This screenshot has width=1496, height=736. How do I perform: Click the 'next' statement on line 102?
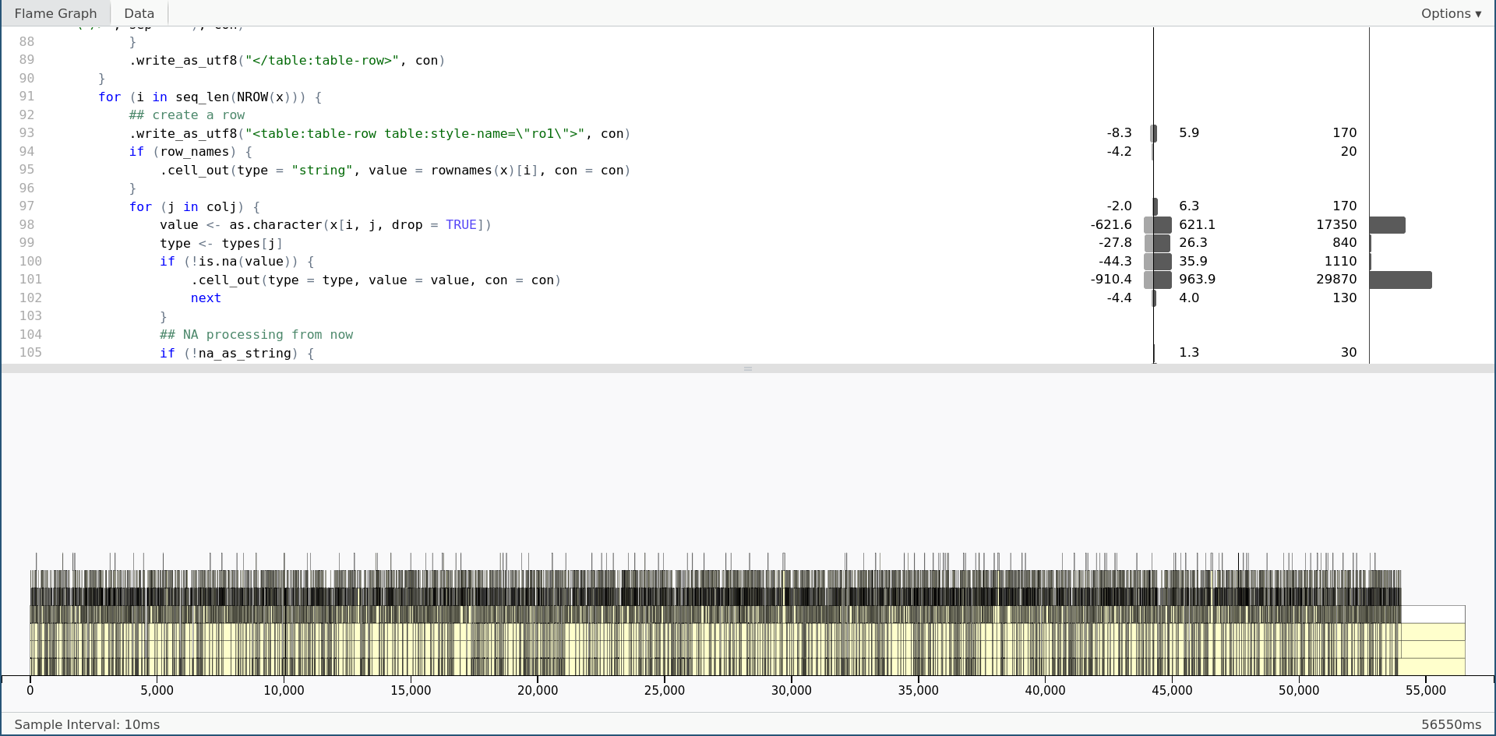click(206, 298)
